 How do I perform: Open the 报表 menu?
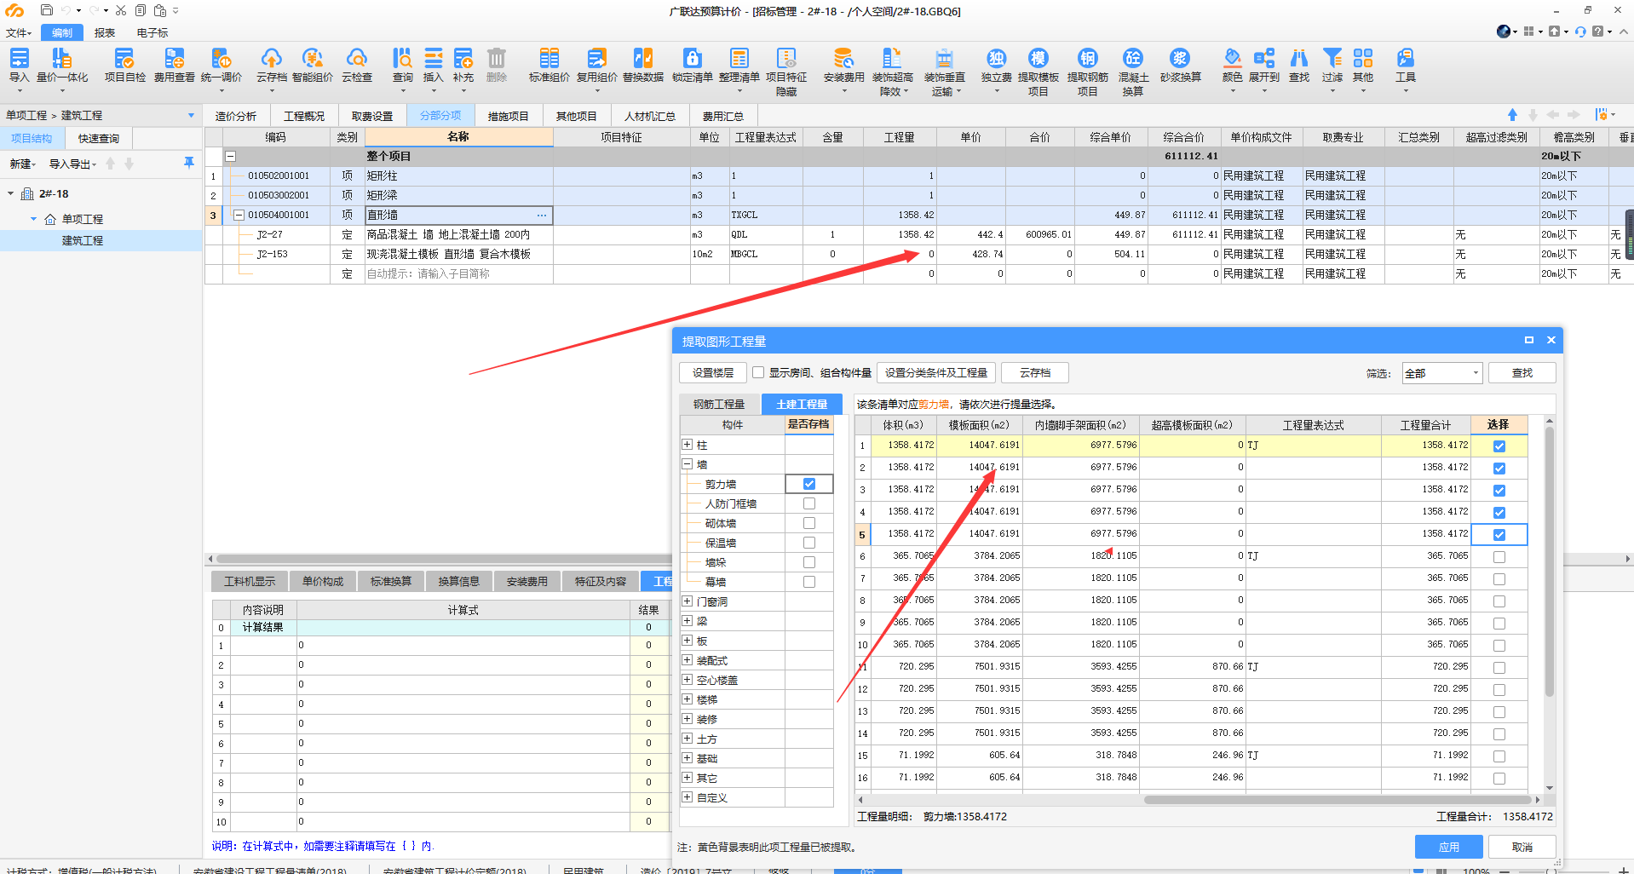[105, 32]
